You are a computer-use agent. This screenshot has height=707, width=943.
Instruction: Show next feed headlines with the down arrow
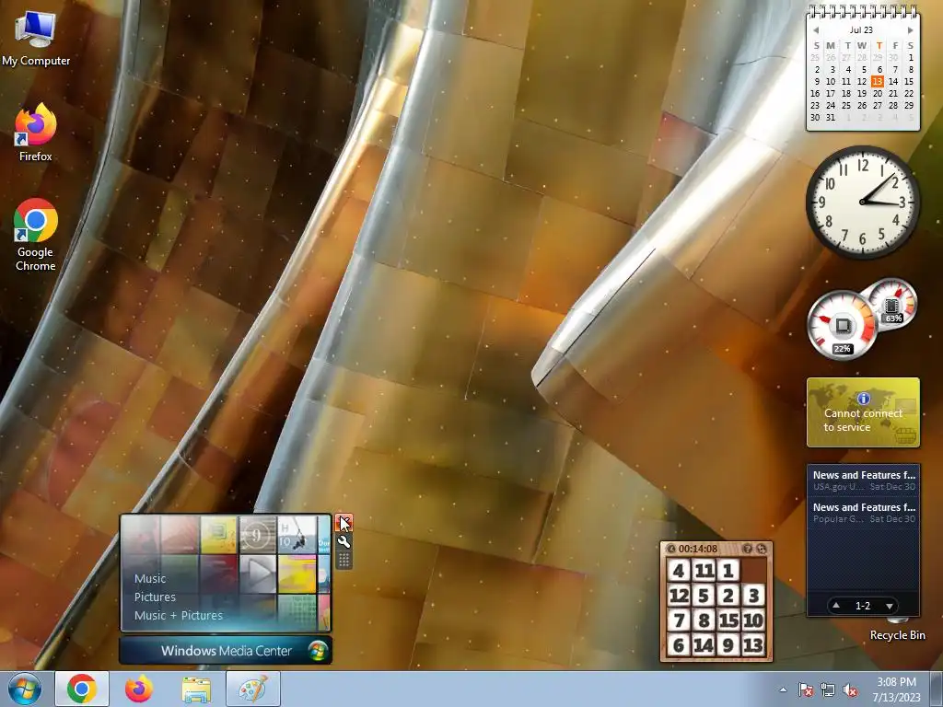tap(890, 606)
